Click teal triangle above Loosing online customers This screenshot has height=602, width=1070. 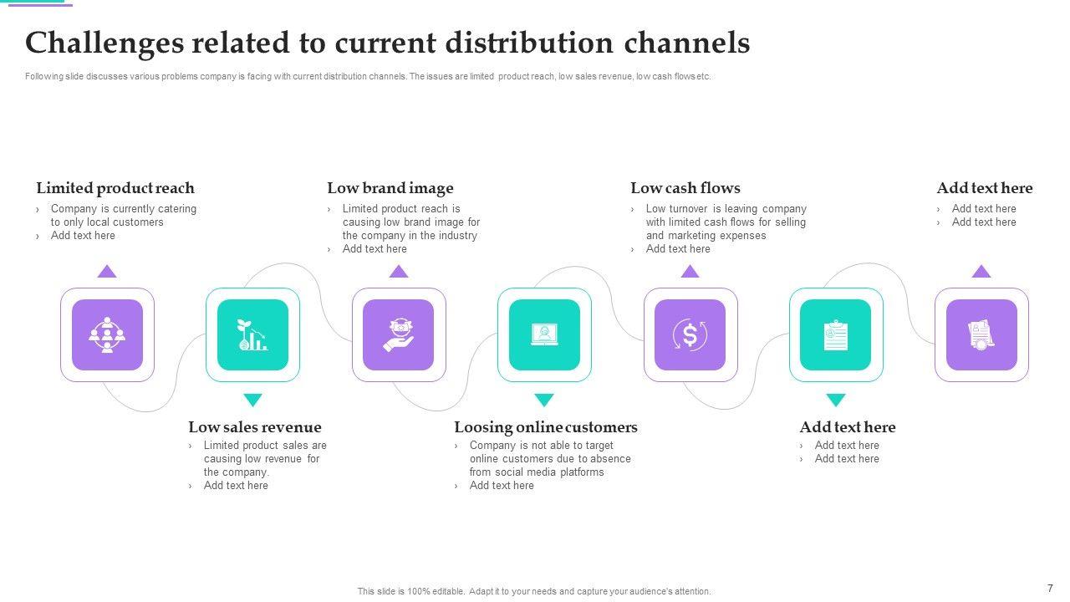tap(544, 400)
